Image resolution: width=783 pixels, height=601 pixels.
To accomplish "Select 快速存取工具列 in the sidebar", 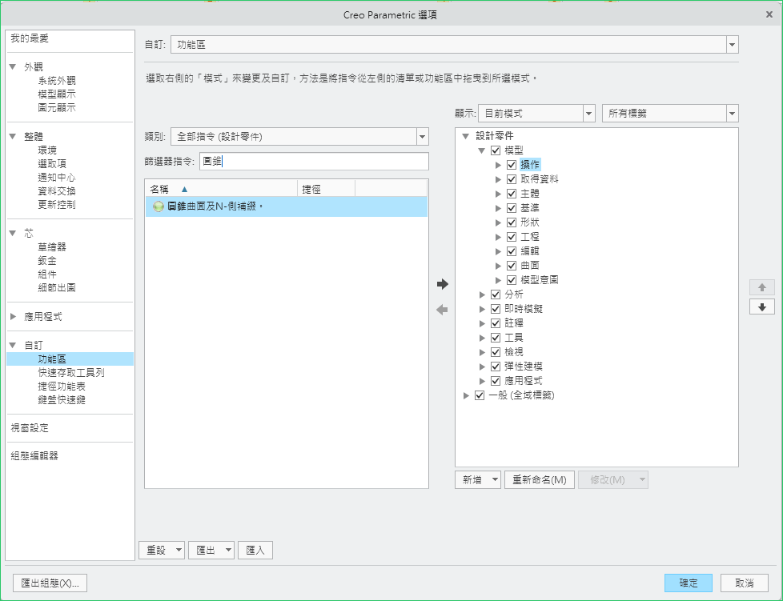I will point(71,373).
